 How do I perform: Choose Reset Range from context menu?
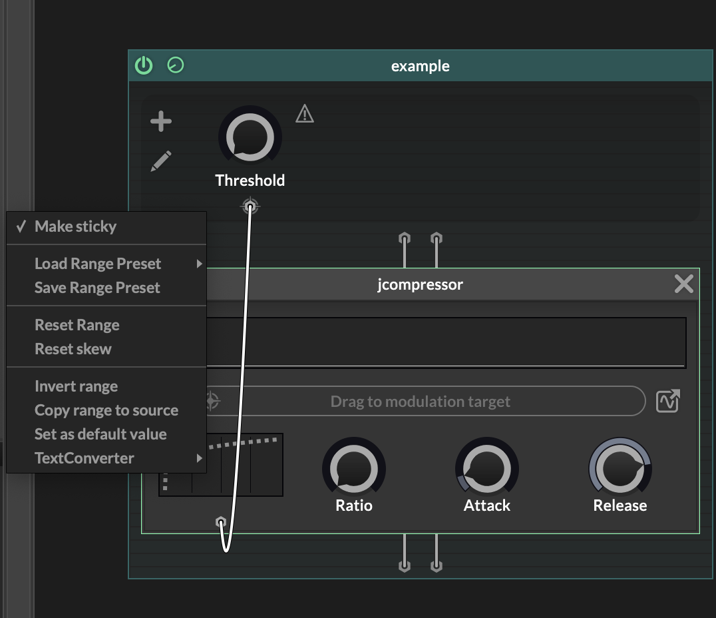point(77,325)
